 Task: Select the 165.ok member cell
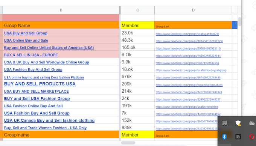click(137, 47)
